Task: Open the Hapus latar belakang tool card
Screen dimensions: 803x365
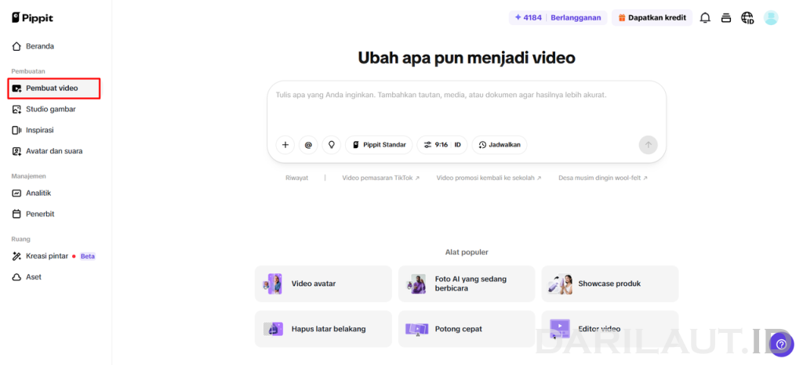Action: [x=323, y=329]
